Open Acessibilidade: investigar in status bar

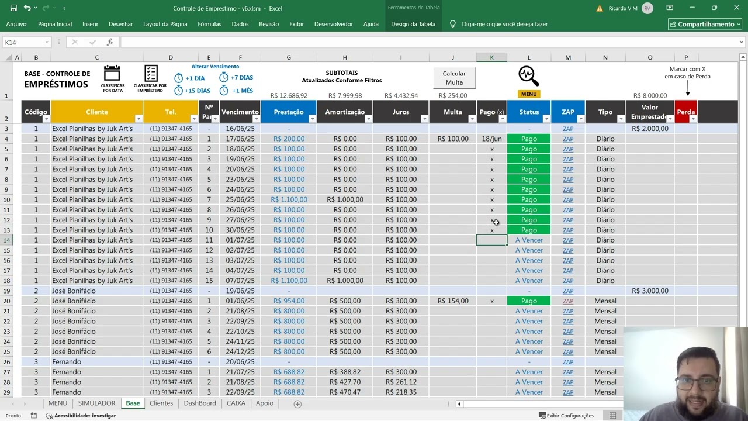click(81, 416)
